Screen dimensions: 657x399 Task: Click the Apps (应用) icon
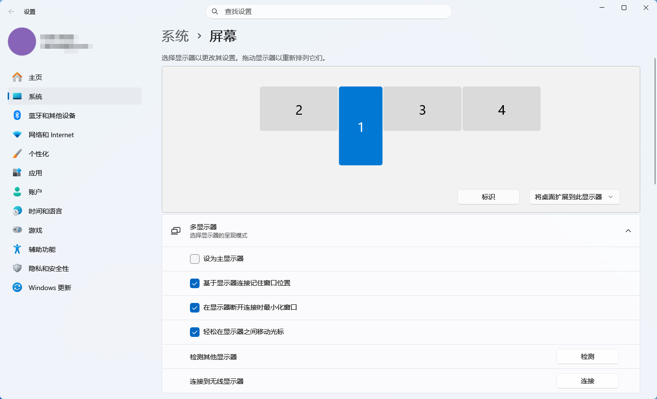(x=17, y=173)
